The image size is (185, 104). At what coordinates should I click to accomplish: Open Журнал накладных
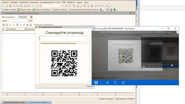point(41,10)
